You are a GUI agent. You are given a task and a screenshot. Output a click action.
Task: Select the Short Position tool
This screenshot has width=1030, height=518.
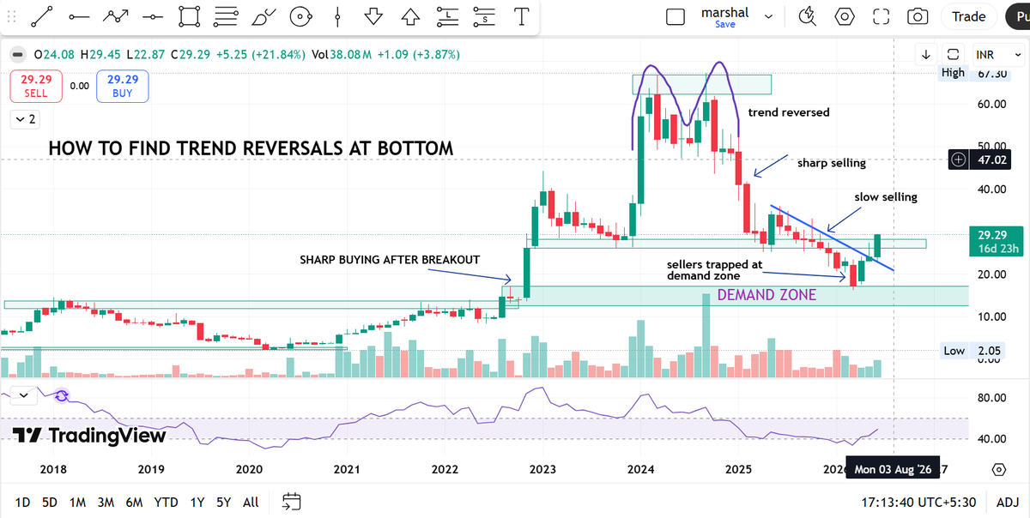(484, 16)
